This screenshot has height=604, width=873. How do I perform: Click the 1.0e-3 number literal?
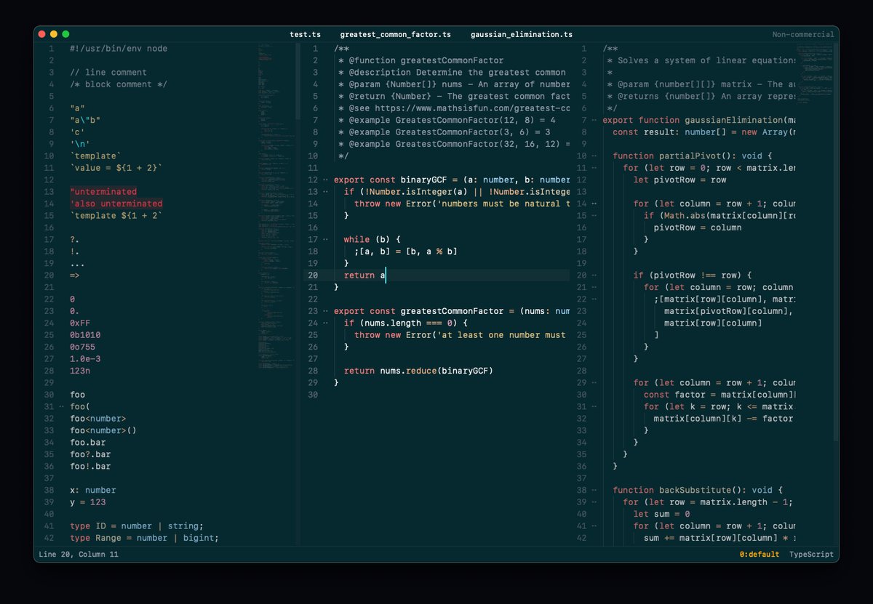click(85, 359)
